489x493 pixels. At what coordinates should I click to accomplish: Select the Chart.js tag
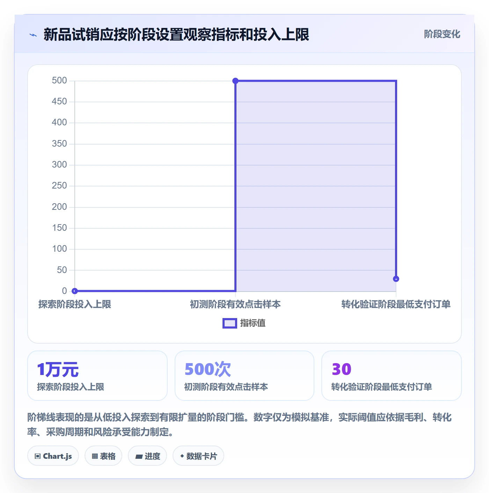[x=53, y=456]
